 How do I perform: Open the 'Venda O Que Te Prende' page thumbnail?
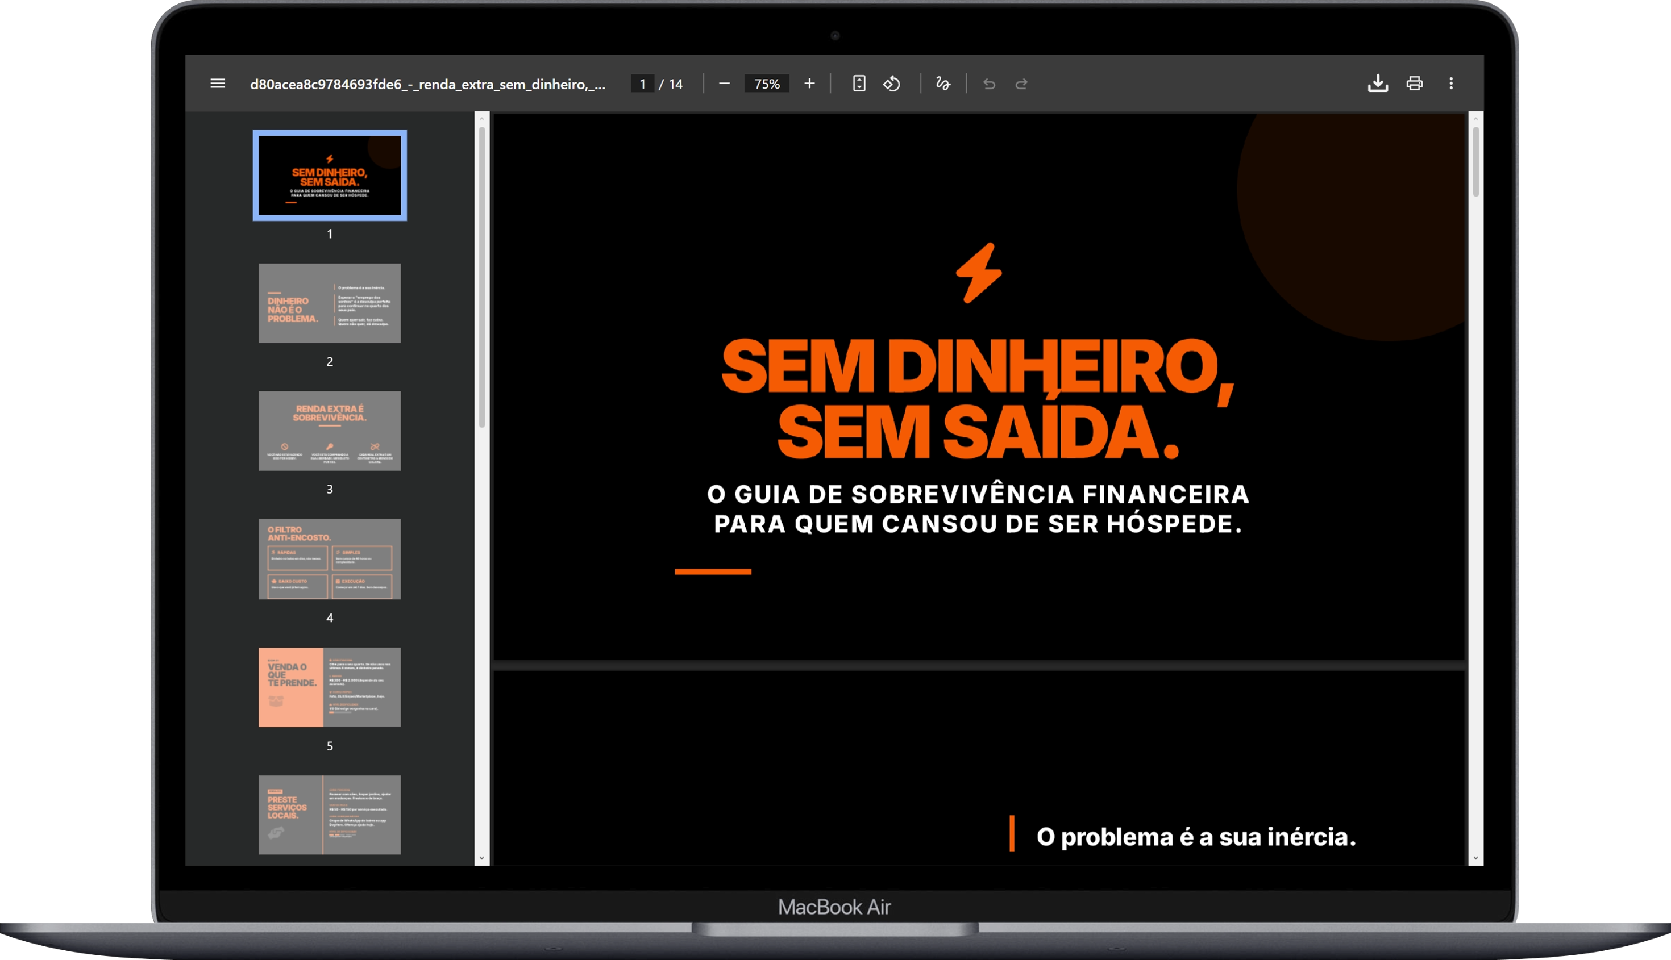(329, 687)
